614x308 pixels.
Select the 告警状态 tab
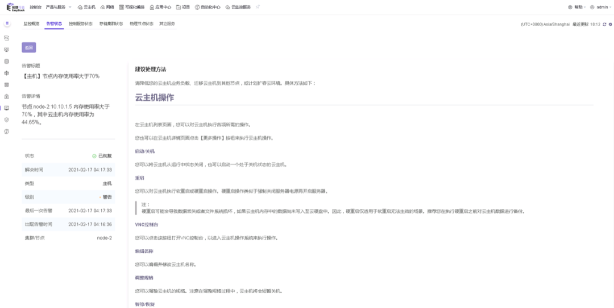click(54, 23)
